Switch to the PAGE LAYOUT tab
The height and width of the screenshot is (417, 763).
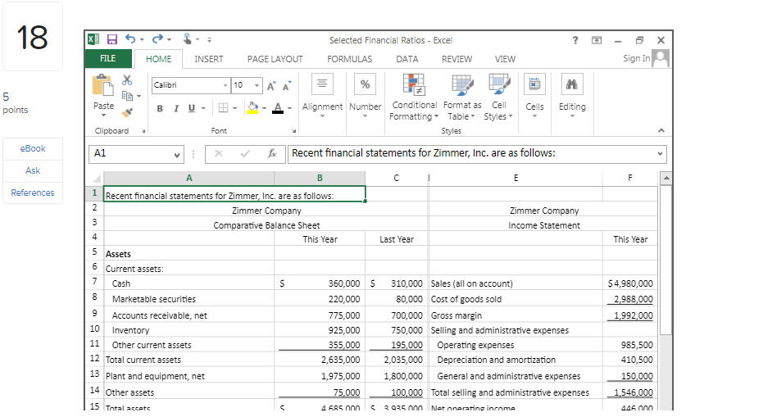(275, 59)
